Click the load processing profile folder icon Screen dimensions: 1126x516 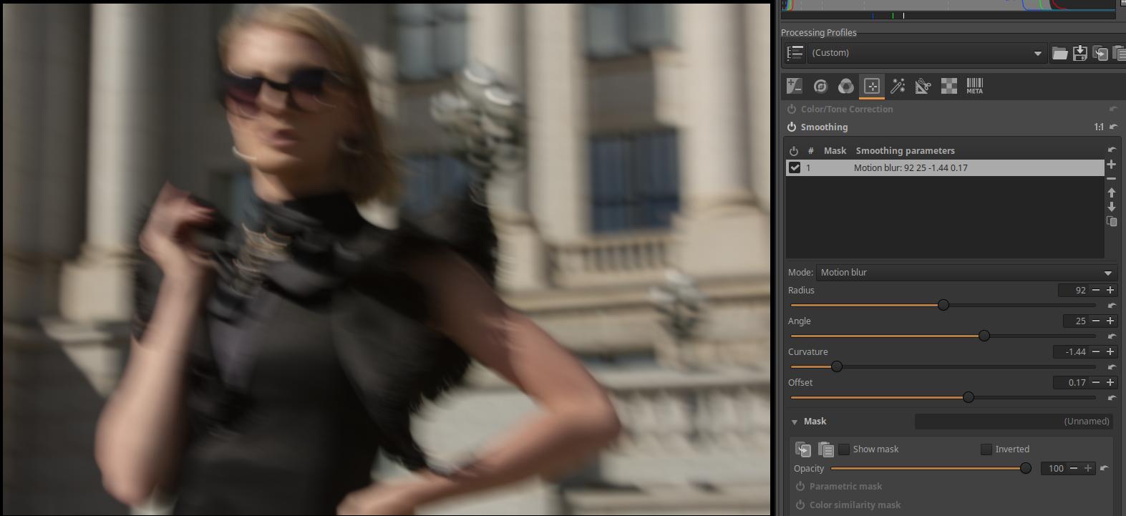coord(1059,53)
